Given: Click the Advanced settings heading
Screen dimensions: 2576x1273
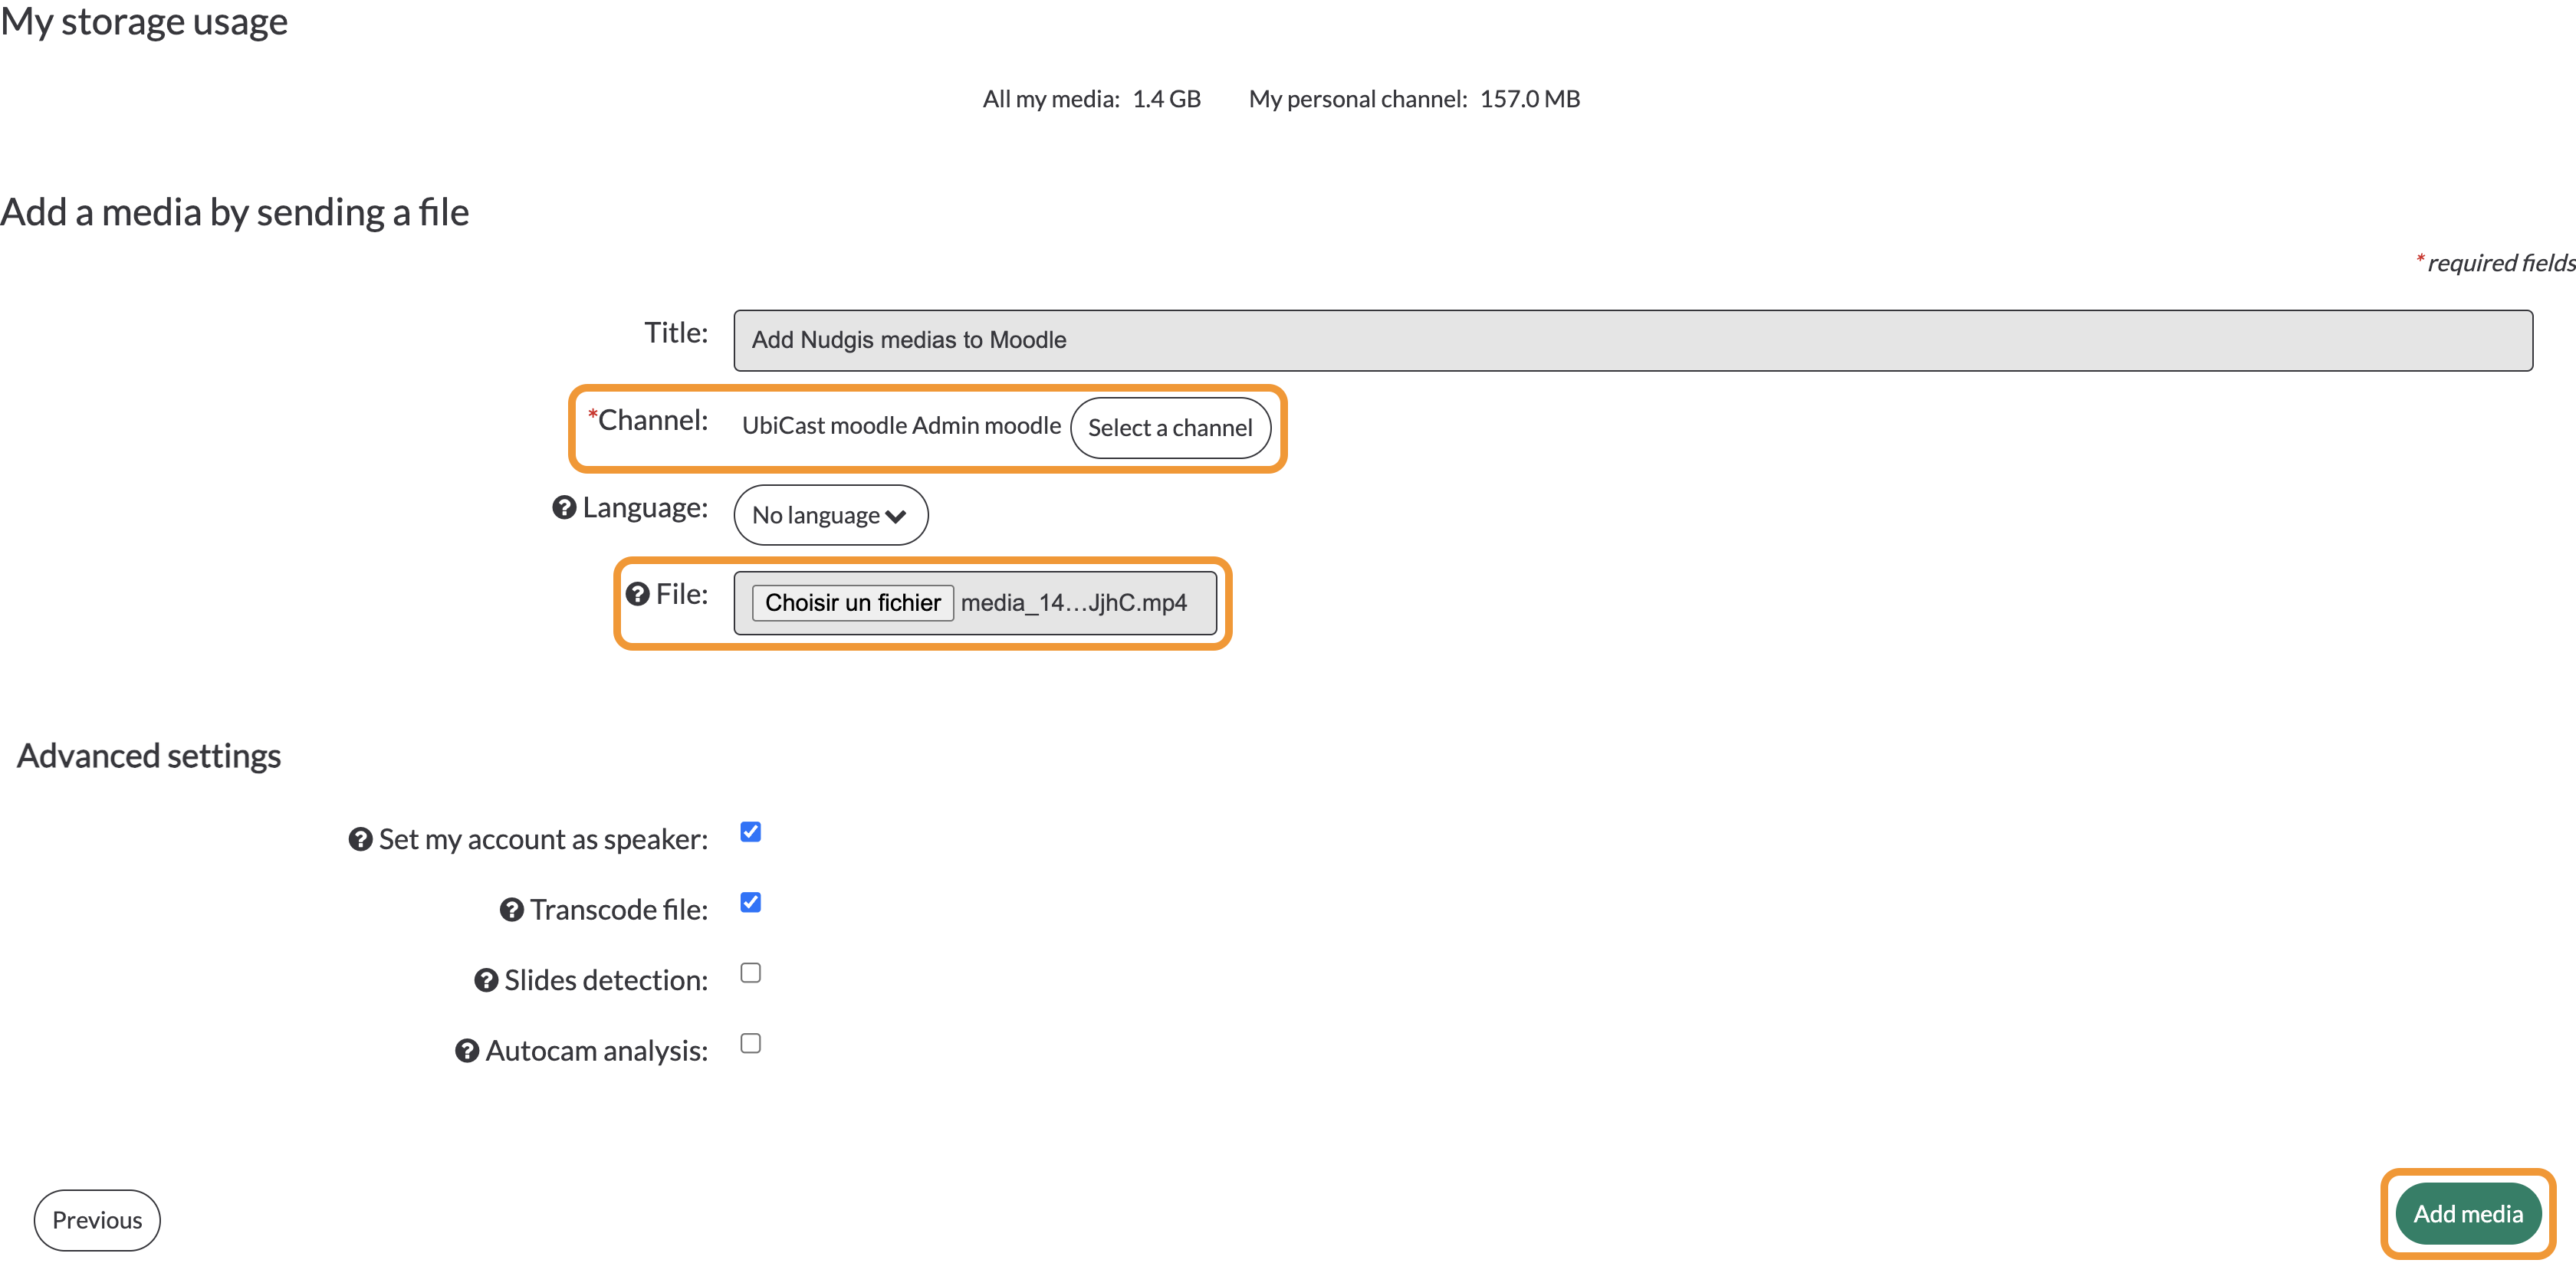Looking at the screenshot, I should click(149, 757).
